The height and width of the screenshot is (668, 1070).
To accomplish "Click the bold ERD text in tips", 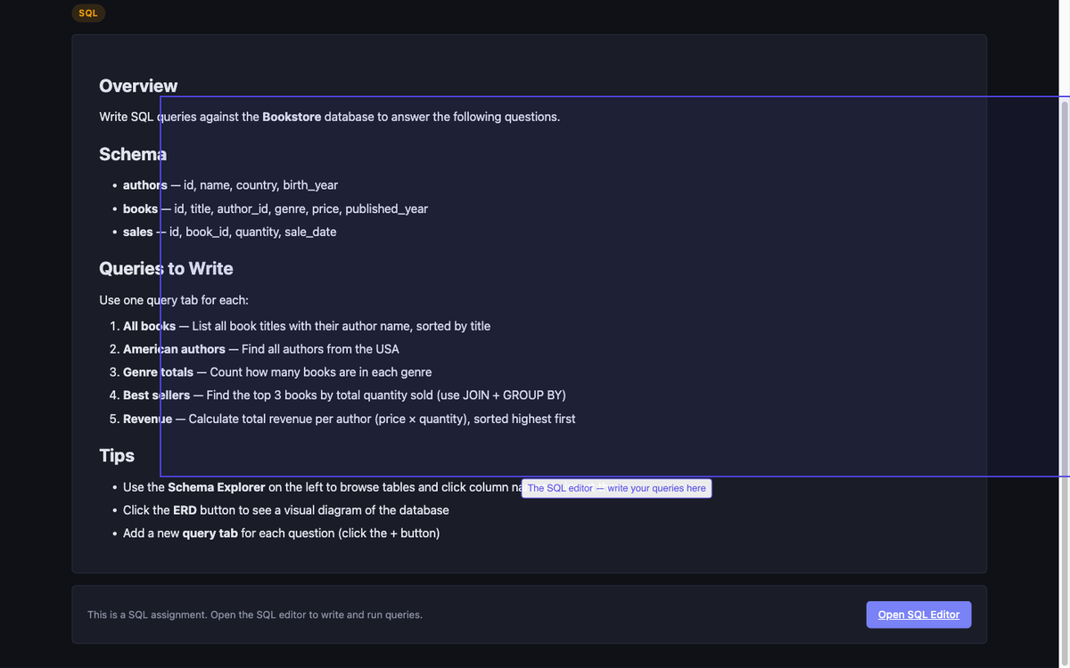I will tap(185, 510).
